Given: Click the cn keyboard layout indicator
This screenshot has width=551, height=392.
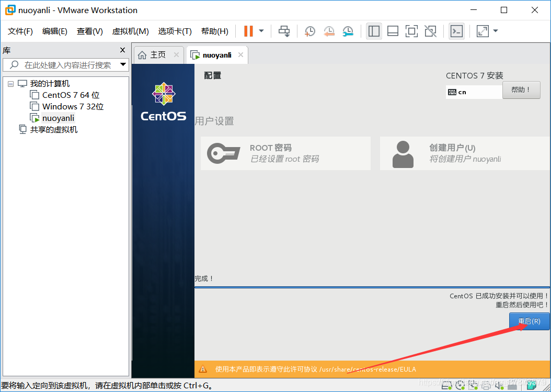Looking at the screenshot, I should pos(474,92).
